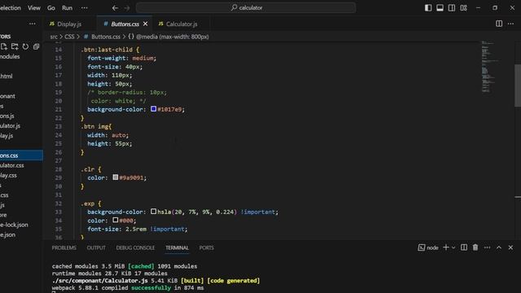Collapse all folders in explorer
521x293 pixels.
tap(36, 46)
